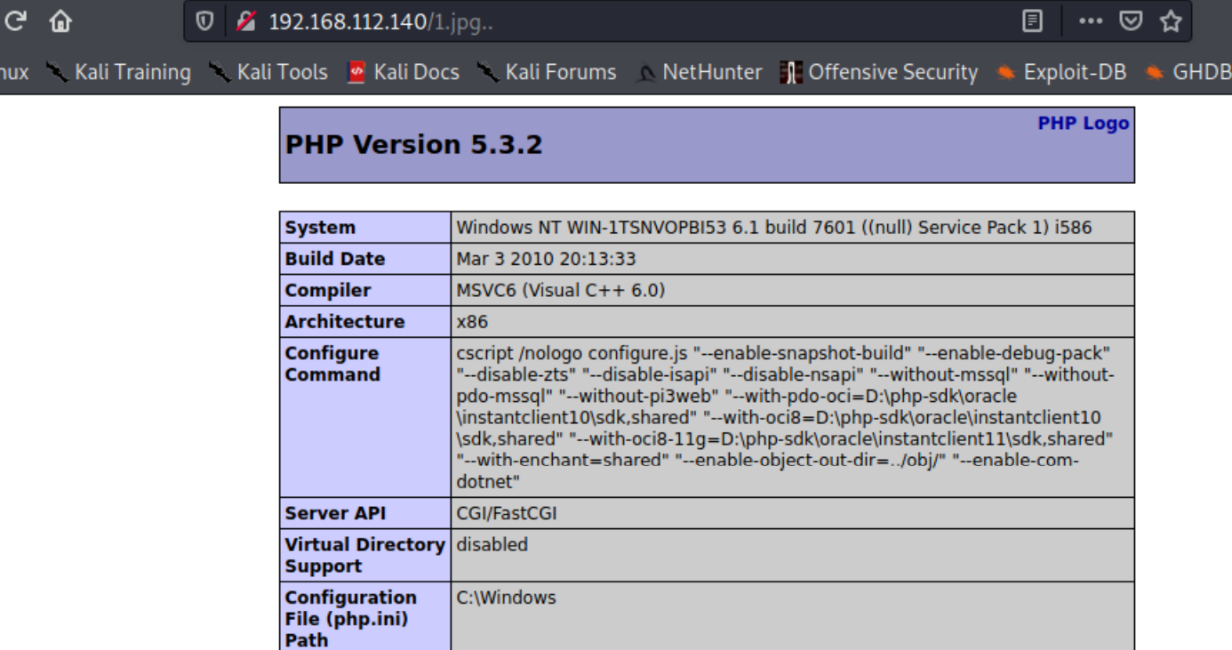
Task: Open the Kali Docs bookmark
Action: coord(404,72)
